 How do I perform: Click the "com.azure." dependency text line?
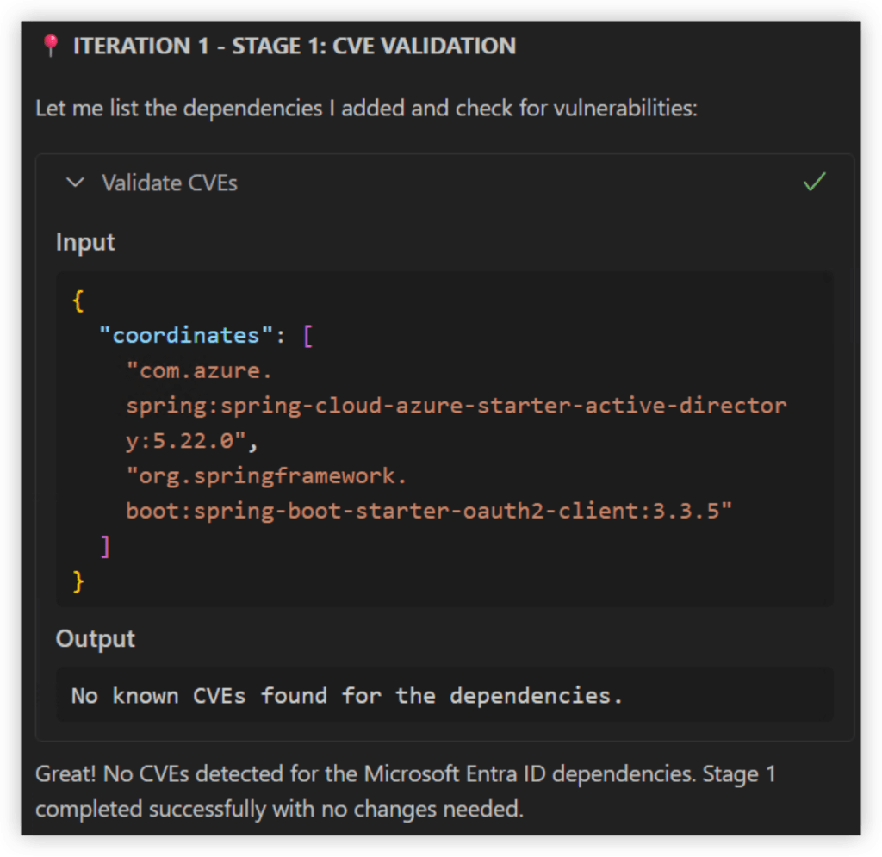(x=199, y=370)
